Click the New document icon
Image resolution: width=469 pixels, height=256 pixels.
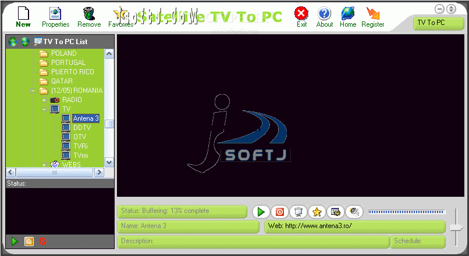click(23, 13)
